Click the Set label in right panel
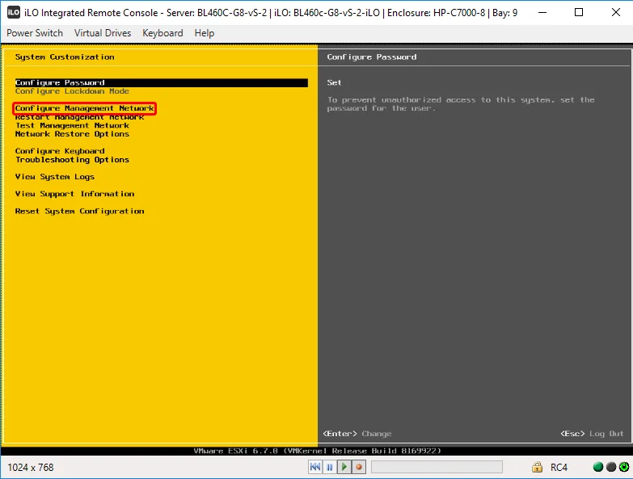This screenshot has width=633, height=479. (334, 82)
